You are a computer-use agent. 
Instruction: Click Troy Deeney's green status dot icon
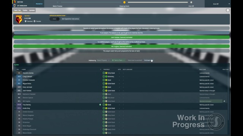click(x=100, y=105)
